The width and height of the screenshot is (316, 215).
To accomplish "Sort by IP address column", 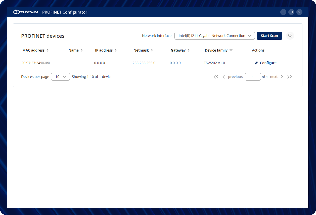I will pyautogui.click(x=116, y=50).
